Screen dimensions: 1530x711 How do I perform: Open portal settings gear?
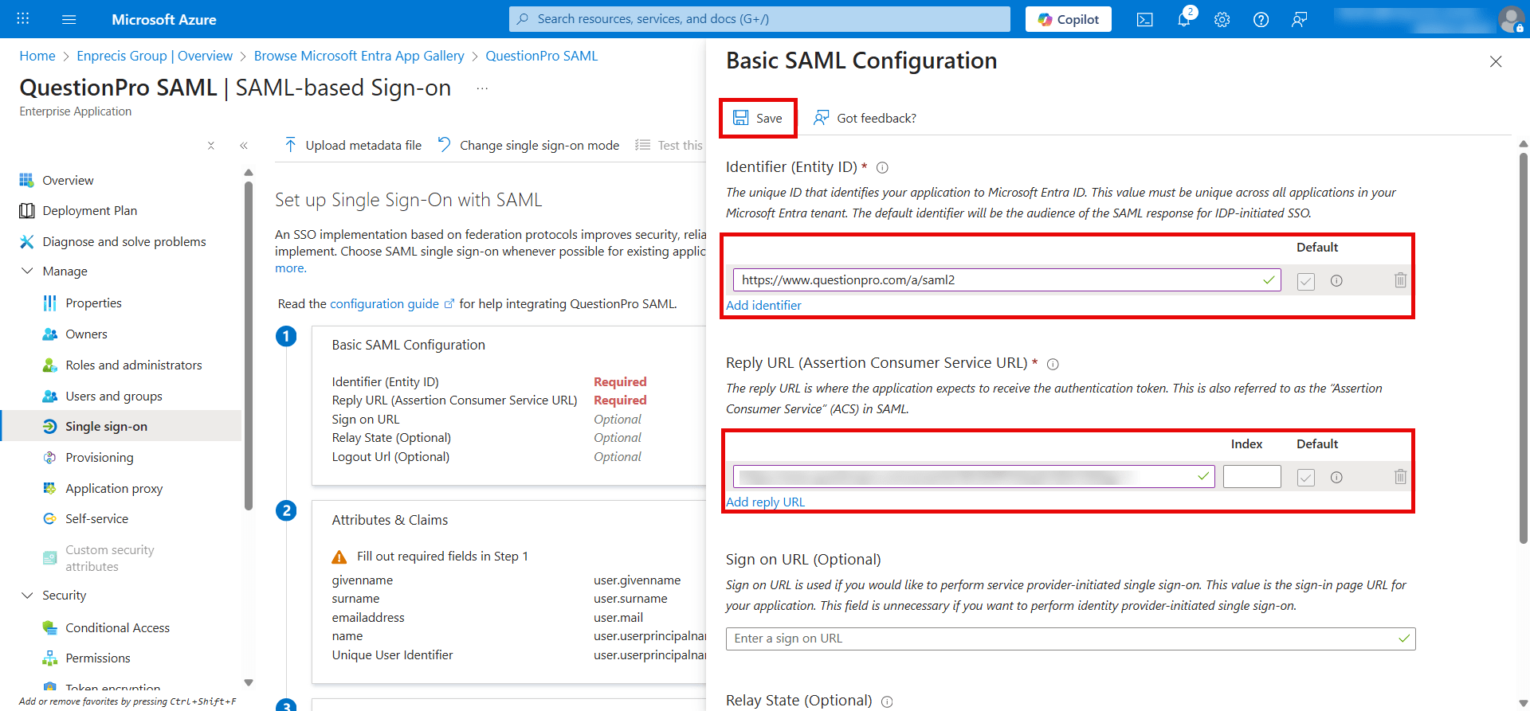pos(1222,19)
